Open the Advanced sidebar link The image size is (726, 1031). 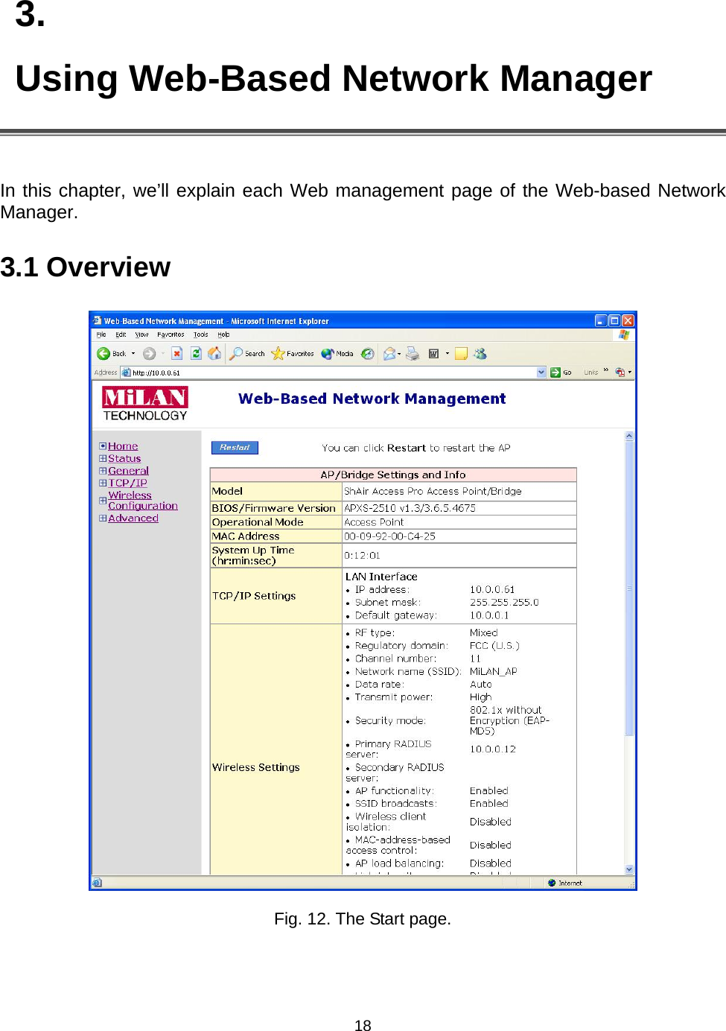coord(133,518)
